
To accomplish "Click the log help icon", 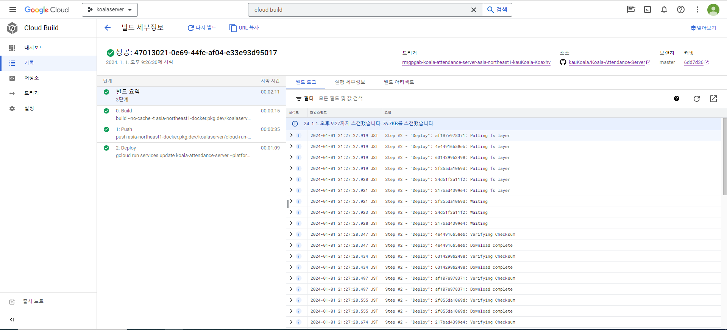I will coord(677,98).
